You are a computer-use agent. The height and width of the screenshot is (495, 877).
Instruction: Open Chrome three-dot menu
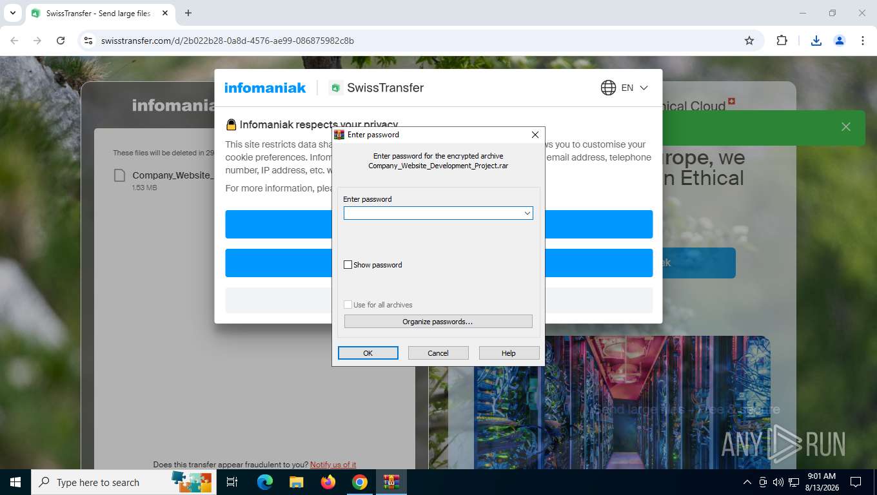[x=863, y=41]
